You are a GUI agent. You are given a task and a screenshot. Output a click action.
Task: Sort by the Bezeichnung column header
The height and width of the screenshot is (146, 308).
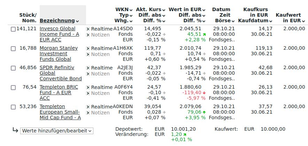pyautogui.click(x=57, y=21)
